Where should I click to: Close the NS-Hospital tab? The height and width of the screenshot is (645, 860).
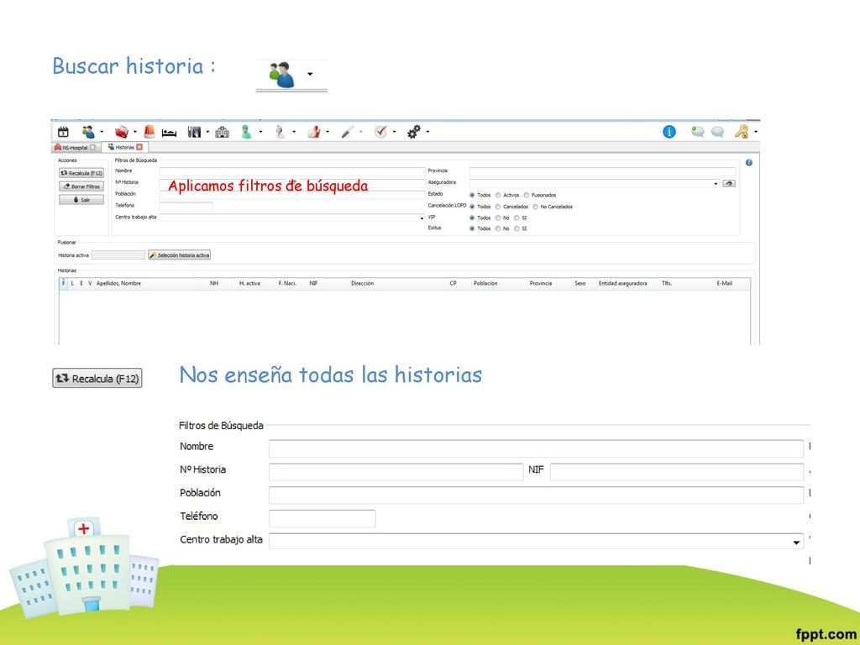pos(92,148)
